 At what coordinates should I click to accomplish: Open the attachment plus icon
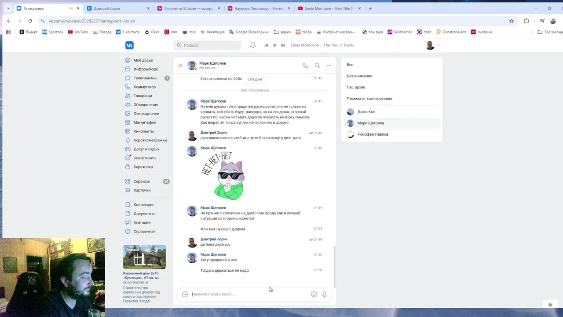click(185, 294)
